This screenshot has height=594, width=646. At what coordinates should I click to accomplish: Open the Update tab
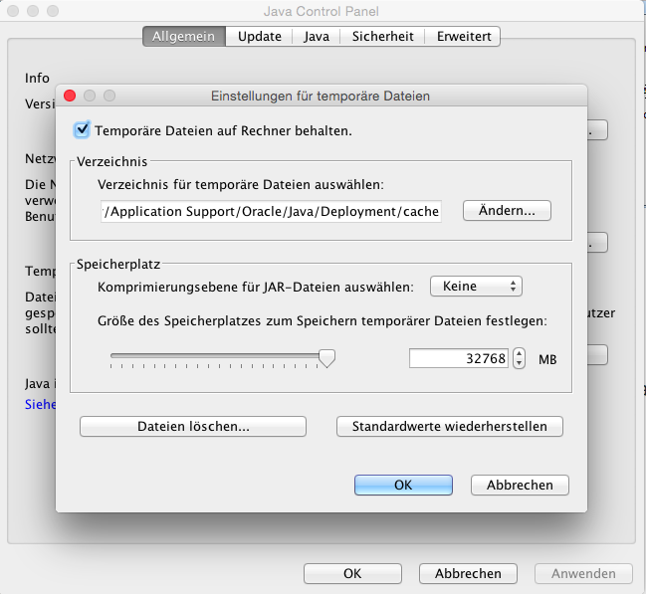259,37
